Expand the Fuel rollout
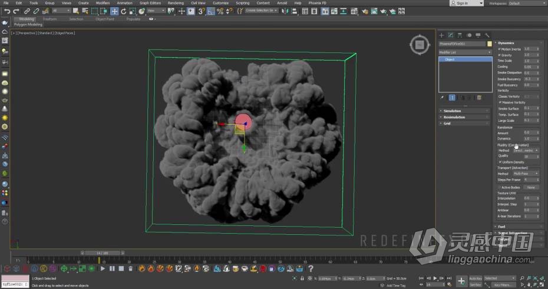This screenshot has width=548, height=289. pos(519,227)
